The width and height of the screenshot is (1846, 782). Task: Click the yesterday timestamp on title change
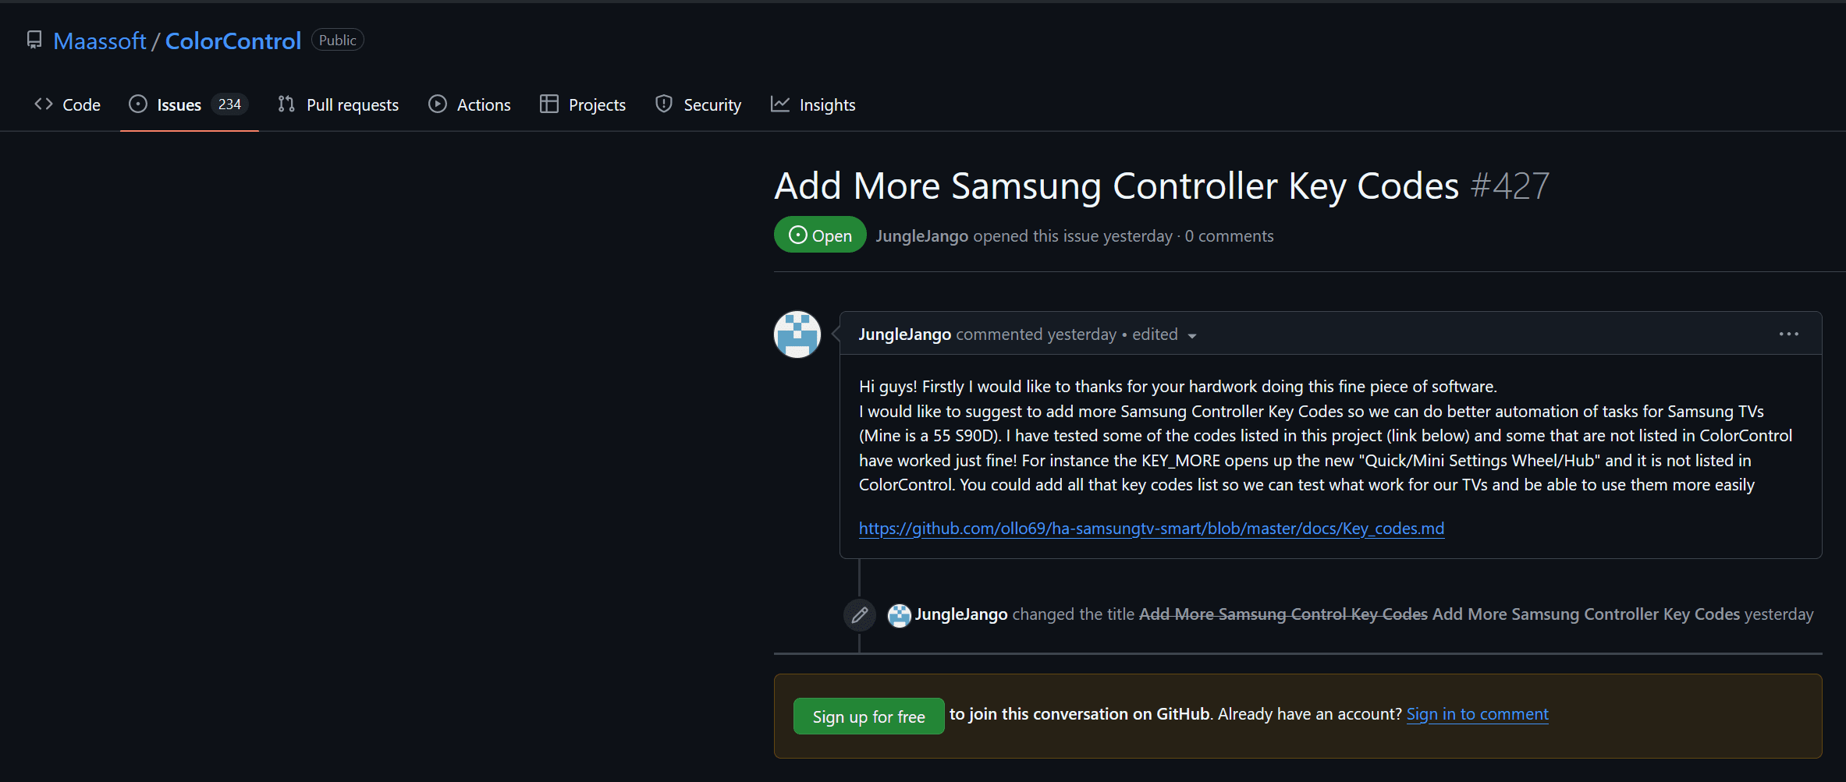[1779, 614]
